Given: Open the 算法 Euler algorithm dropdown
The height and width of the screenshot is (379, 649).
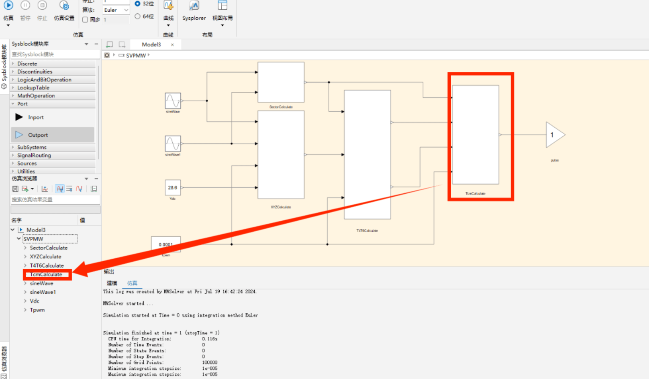Looking at the screenshot, I should click(116, 10).
